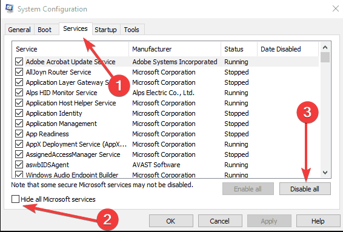
Task: Confirm with the OK button
Action: pyautogui.click(x=171, y=221)
